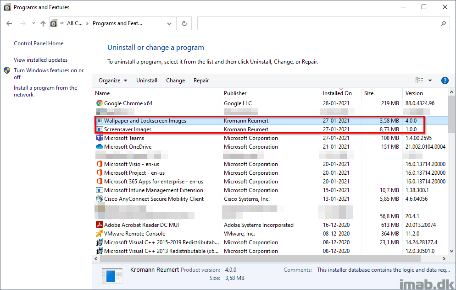Sort by the Size column header

point(382,93)
